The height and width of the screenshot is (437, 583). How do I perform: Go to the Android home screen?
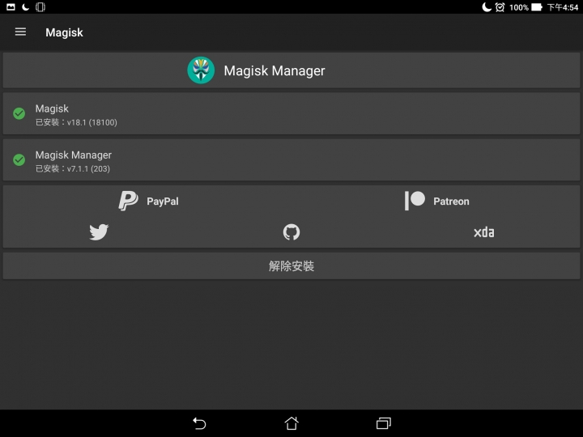(x=291, y=423)
